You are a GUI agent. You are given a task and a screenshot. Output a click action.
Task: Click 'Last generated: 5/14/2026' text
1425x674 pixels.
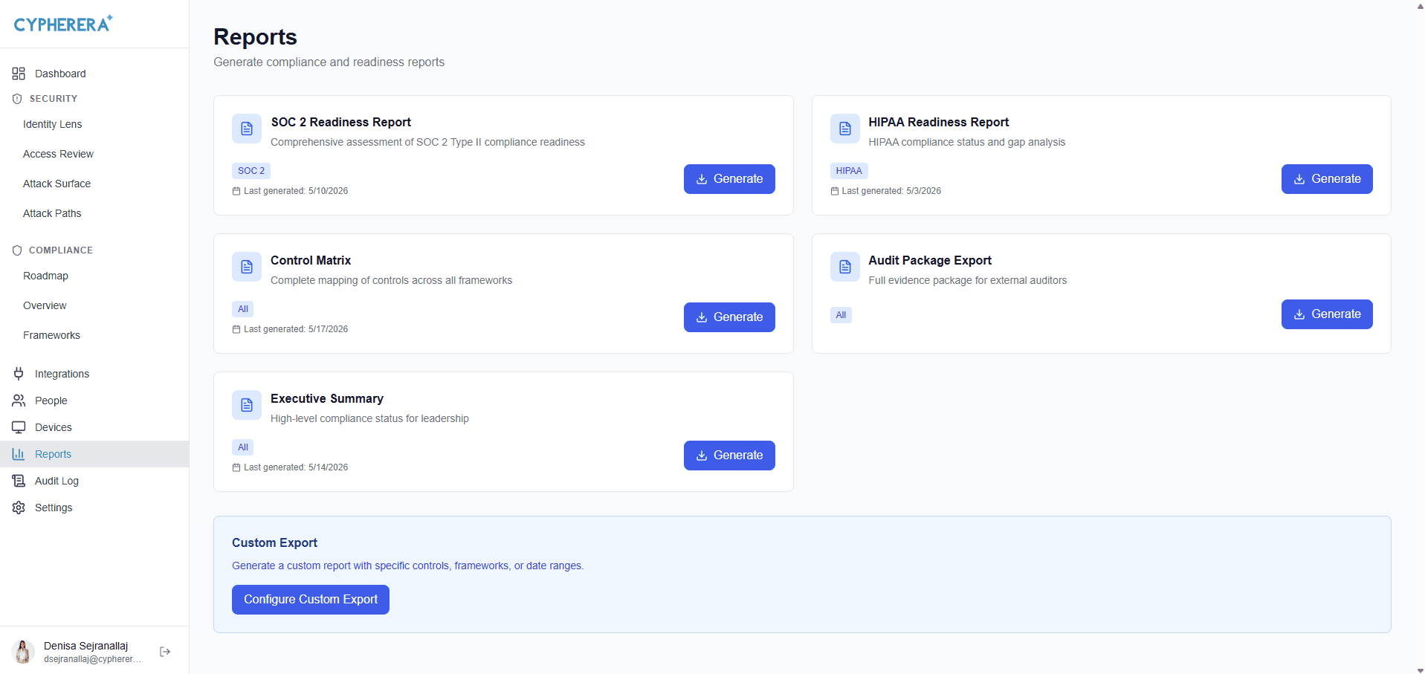pyautogui.click(x=296, y=467)
